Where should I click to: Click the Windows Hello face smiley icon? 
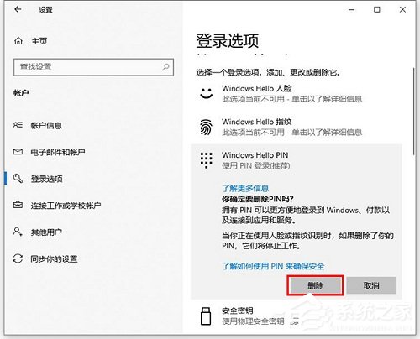[x=207, y=93]
